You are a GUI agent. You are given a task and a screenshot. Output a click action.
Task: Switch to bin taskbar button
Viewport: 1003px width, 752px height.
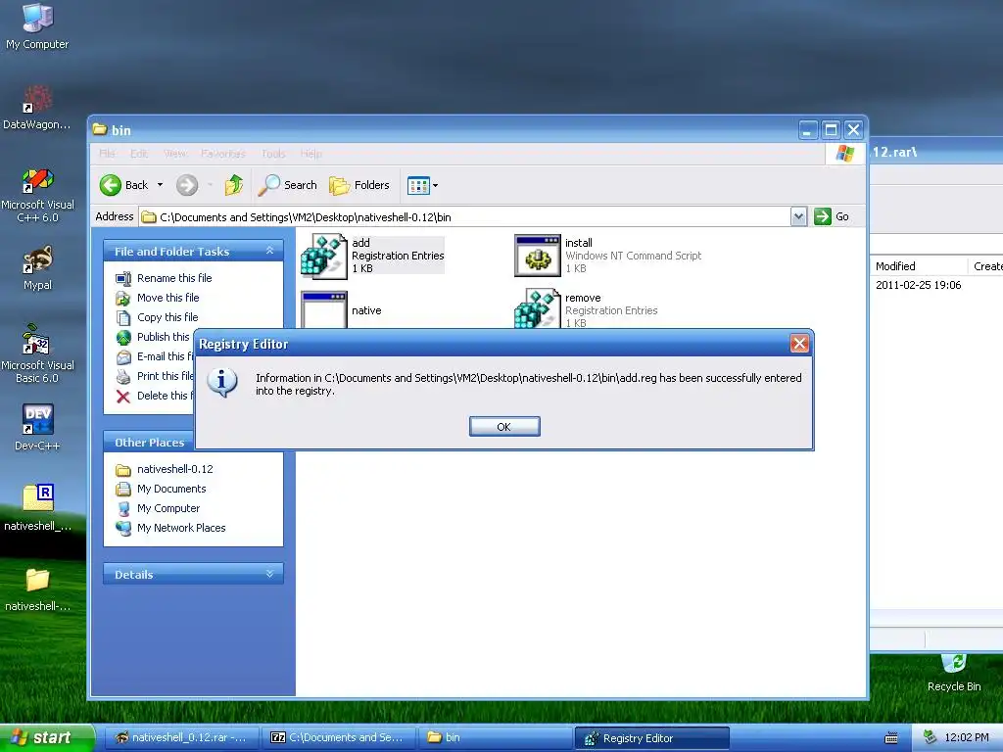click(x=496, y=738)
